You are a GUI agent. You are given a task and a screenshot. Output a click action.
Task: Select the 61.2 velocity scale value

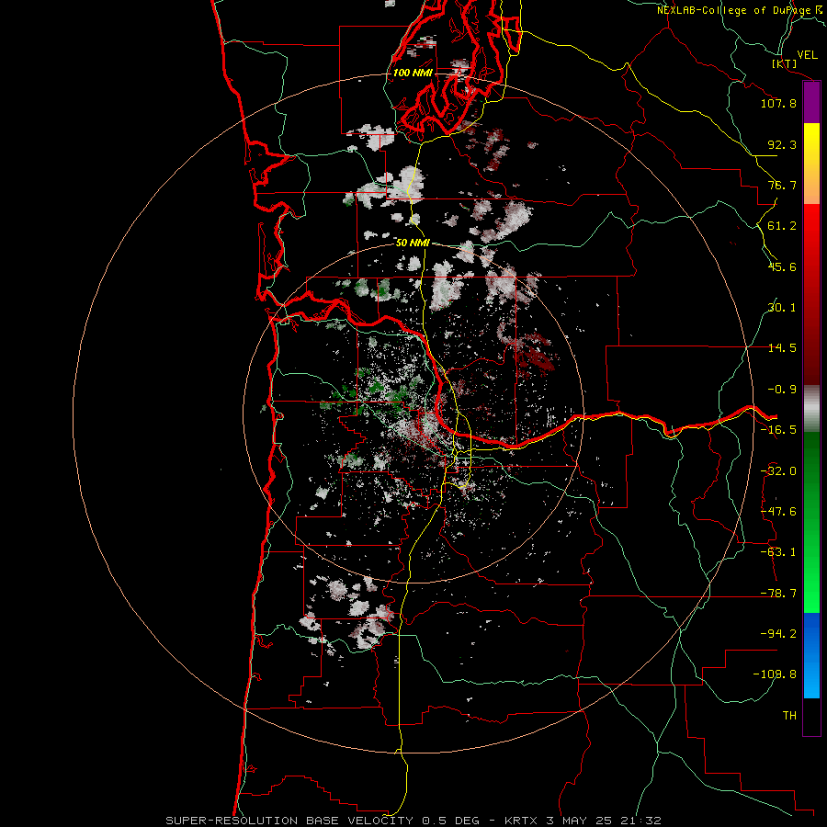tap(782, 226)
